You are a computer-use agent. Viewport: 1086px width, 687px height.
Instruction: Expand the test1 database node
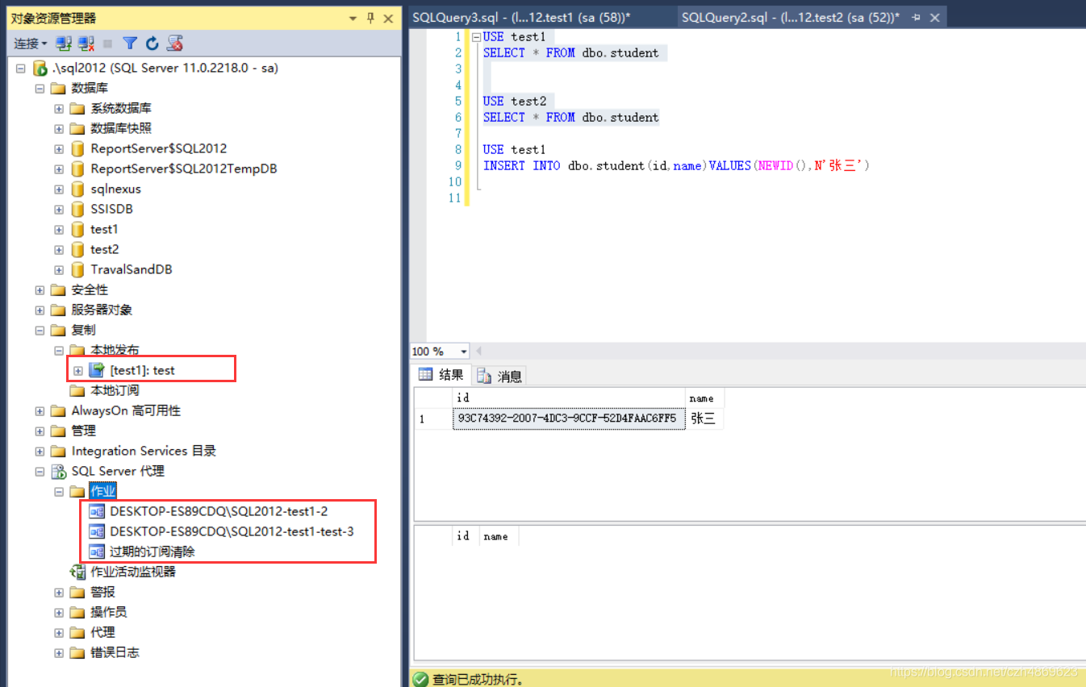pyautogui.click(x=59, y=230)
